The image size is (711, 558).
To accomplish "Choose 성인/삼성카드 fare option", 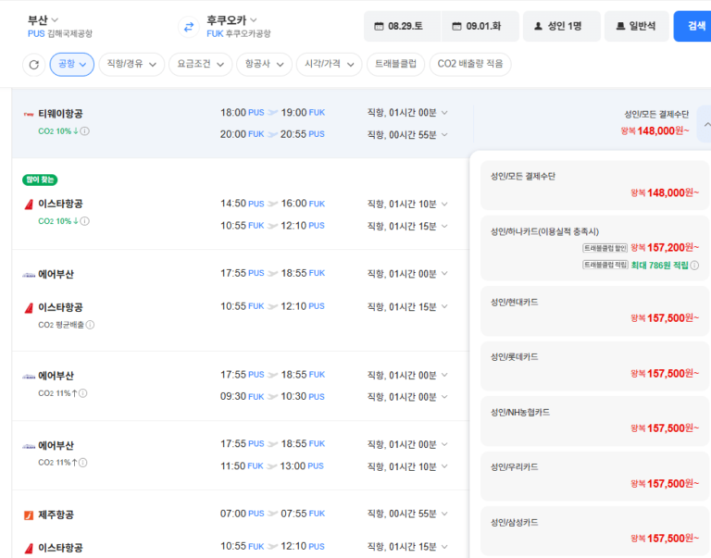I will pyautogui.click(x=594, y=531).
